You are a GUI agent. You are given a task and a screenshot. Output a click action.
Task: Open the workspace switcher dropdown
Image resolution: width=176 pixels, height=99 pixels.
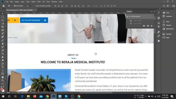click(169, 6)
